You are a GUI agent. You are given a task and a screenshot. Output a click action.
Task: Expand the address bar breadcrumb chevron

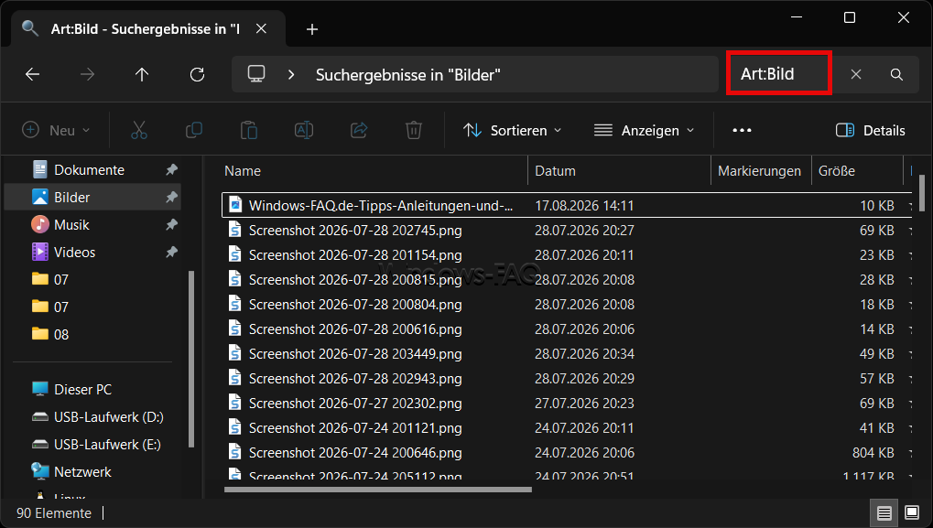coord(291,74)
